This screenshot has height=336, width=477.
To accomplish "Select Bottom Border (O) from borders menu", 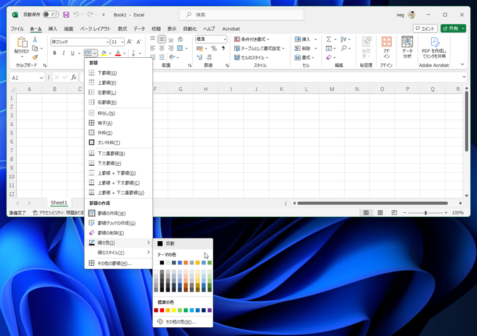I will click(x=119, y=73).
